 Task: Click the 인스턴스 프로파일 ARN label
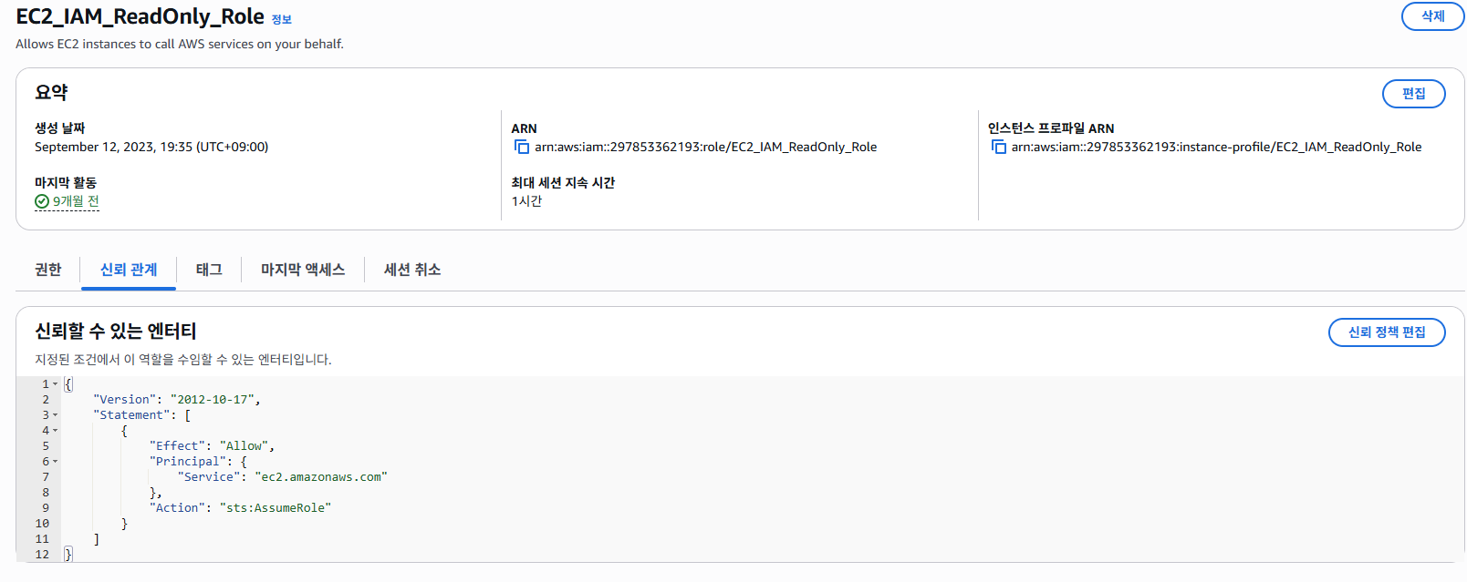tap(1051, 128)
